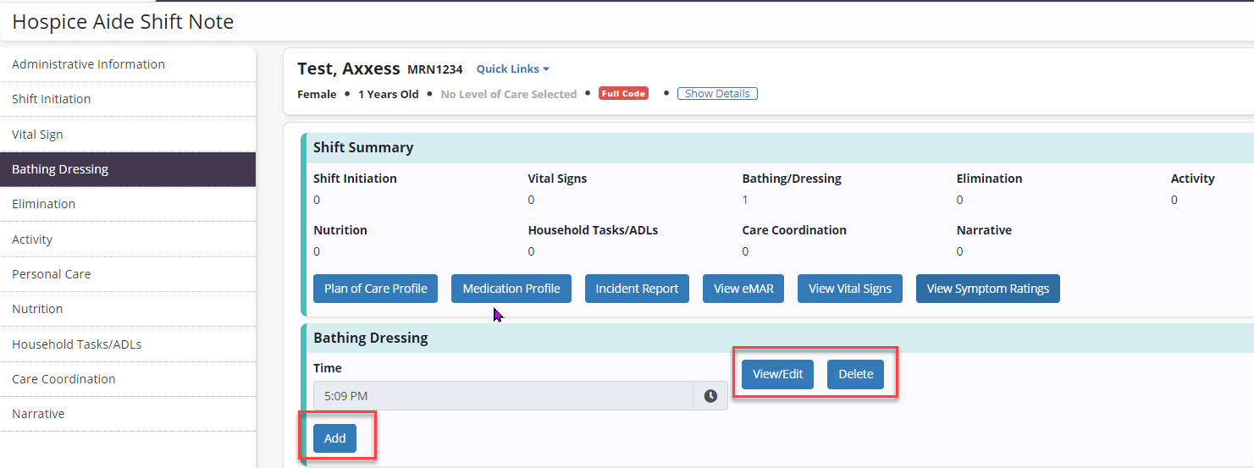Select Vital Sign in sidebar

pos(37,135)
